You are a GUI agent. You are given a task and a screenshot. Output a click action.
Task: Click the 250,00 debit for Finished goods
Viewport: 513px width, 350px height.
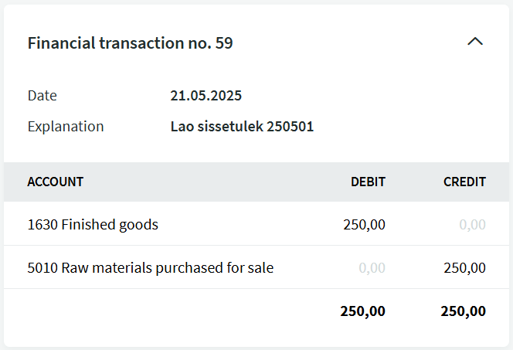[364, 225]
